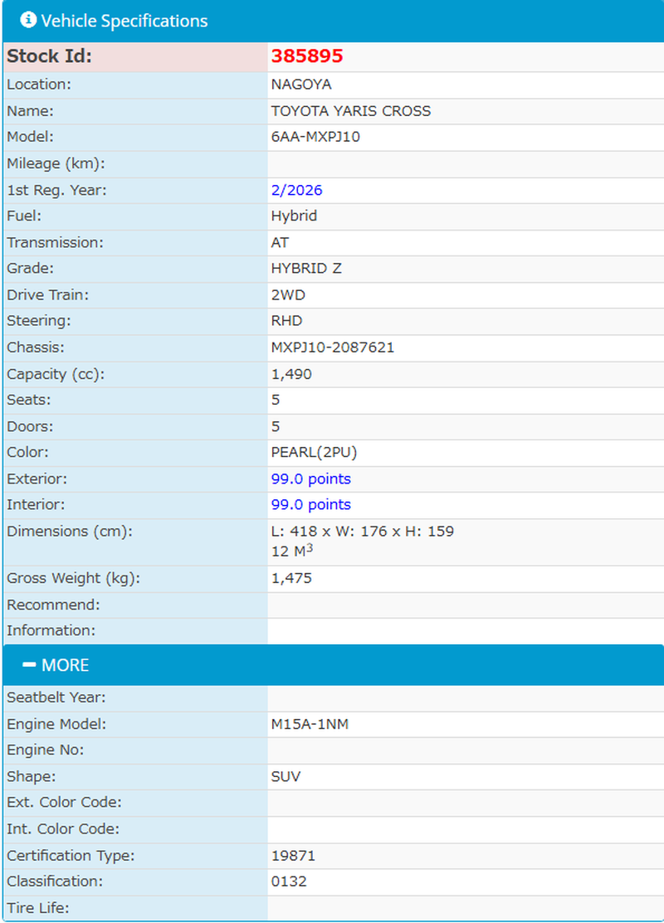The width and height of the screenshot is (664, 923).
Task: Click the Gross Weight (kg): label
Action: click(73, 578)
